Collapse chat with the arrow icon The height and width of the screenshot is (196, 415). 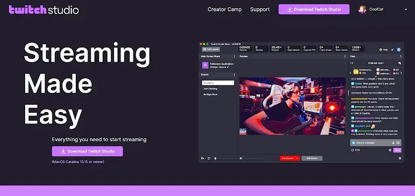tap(352, 63)
